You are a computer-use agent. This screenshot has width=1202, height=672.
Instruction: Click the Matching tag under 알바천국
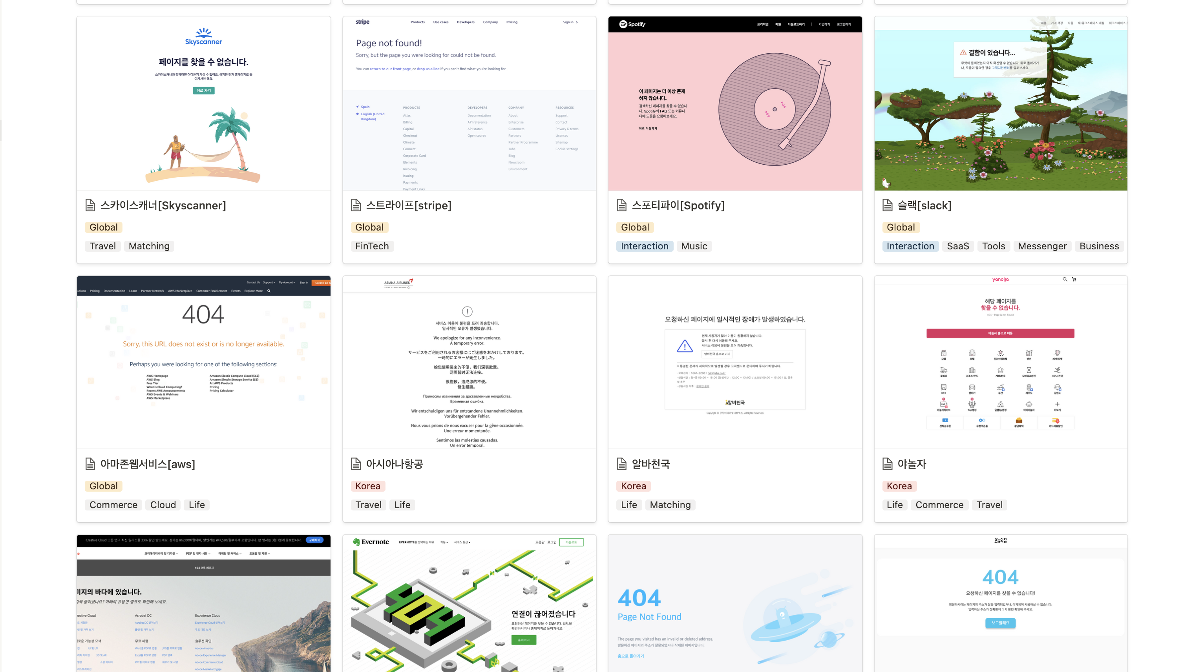(670, 505)
